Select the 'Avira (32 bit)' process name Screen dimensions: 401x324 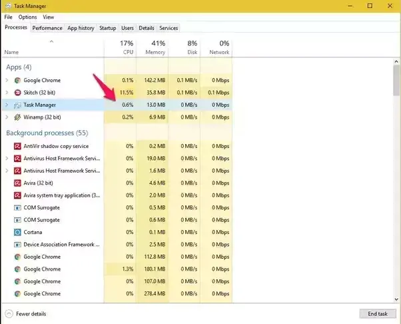pyautogui.click(x=39, y=183)
